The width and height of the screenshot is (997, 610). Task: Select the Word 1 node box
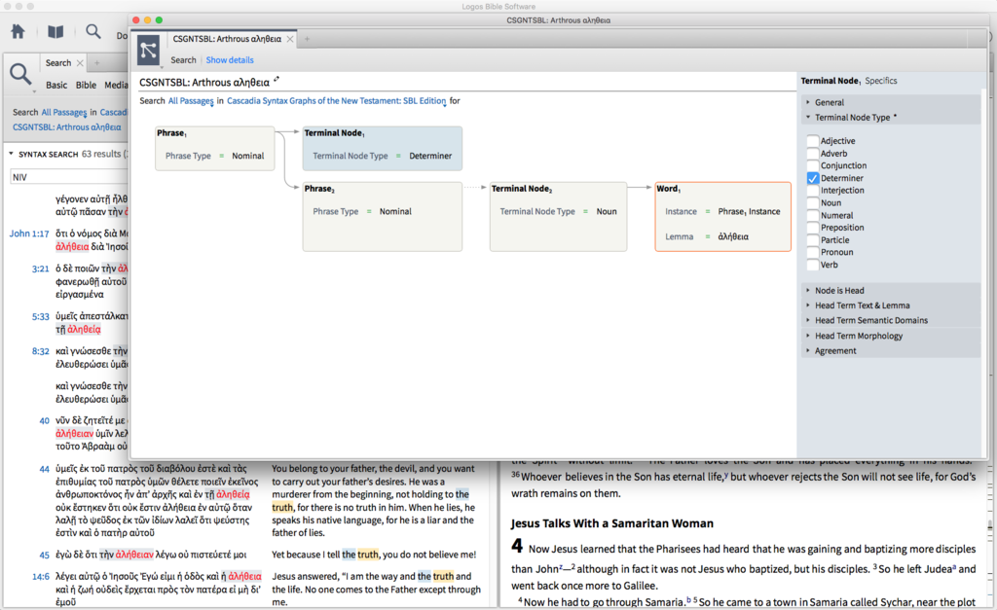pos(723,217)
